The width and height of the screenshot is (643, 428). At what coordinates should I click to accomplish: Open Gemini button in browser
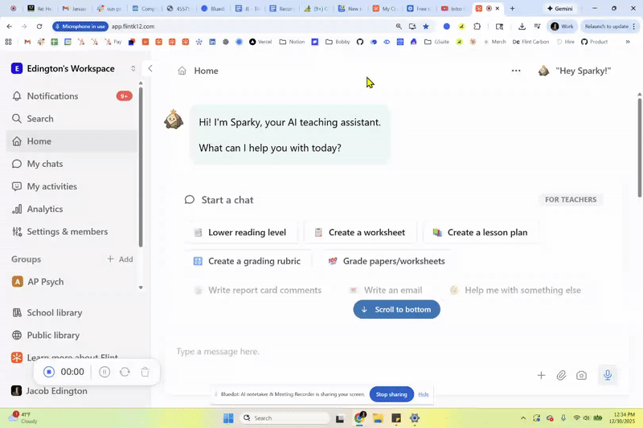(x=560, y=8)
